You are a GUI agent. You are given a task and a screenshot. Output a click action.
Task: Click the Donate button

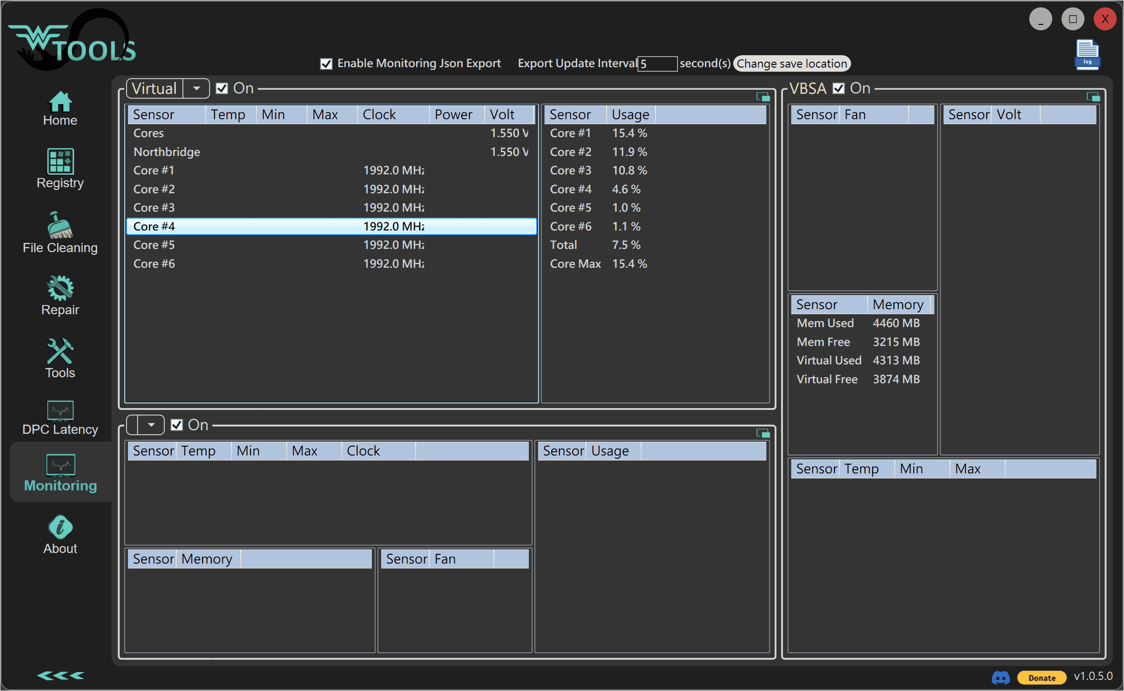[x=1042, y=678]
